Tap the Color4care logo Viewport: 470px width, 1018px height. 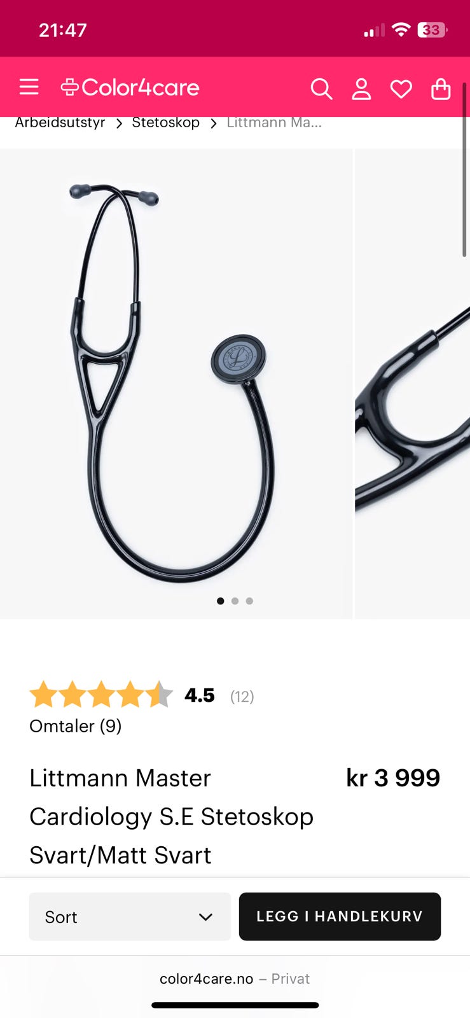click(130, 88)
